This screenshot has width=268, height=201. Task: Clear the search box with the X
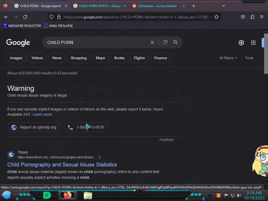[x=152, y=42]
